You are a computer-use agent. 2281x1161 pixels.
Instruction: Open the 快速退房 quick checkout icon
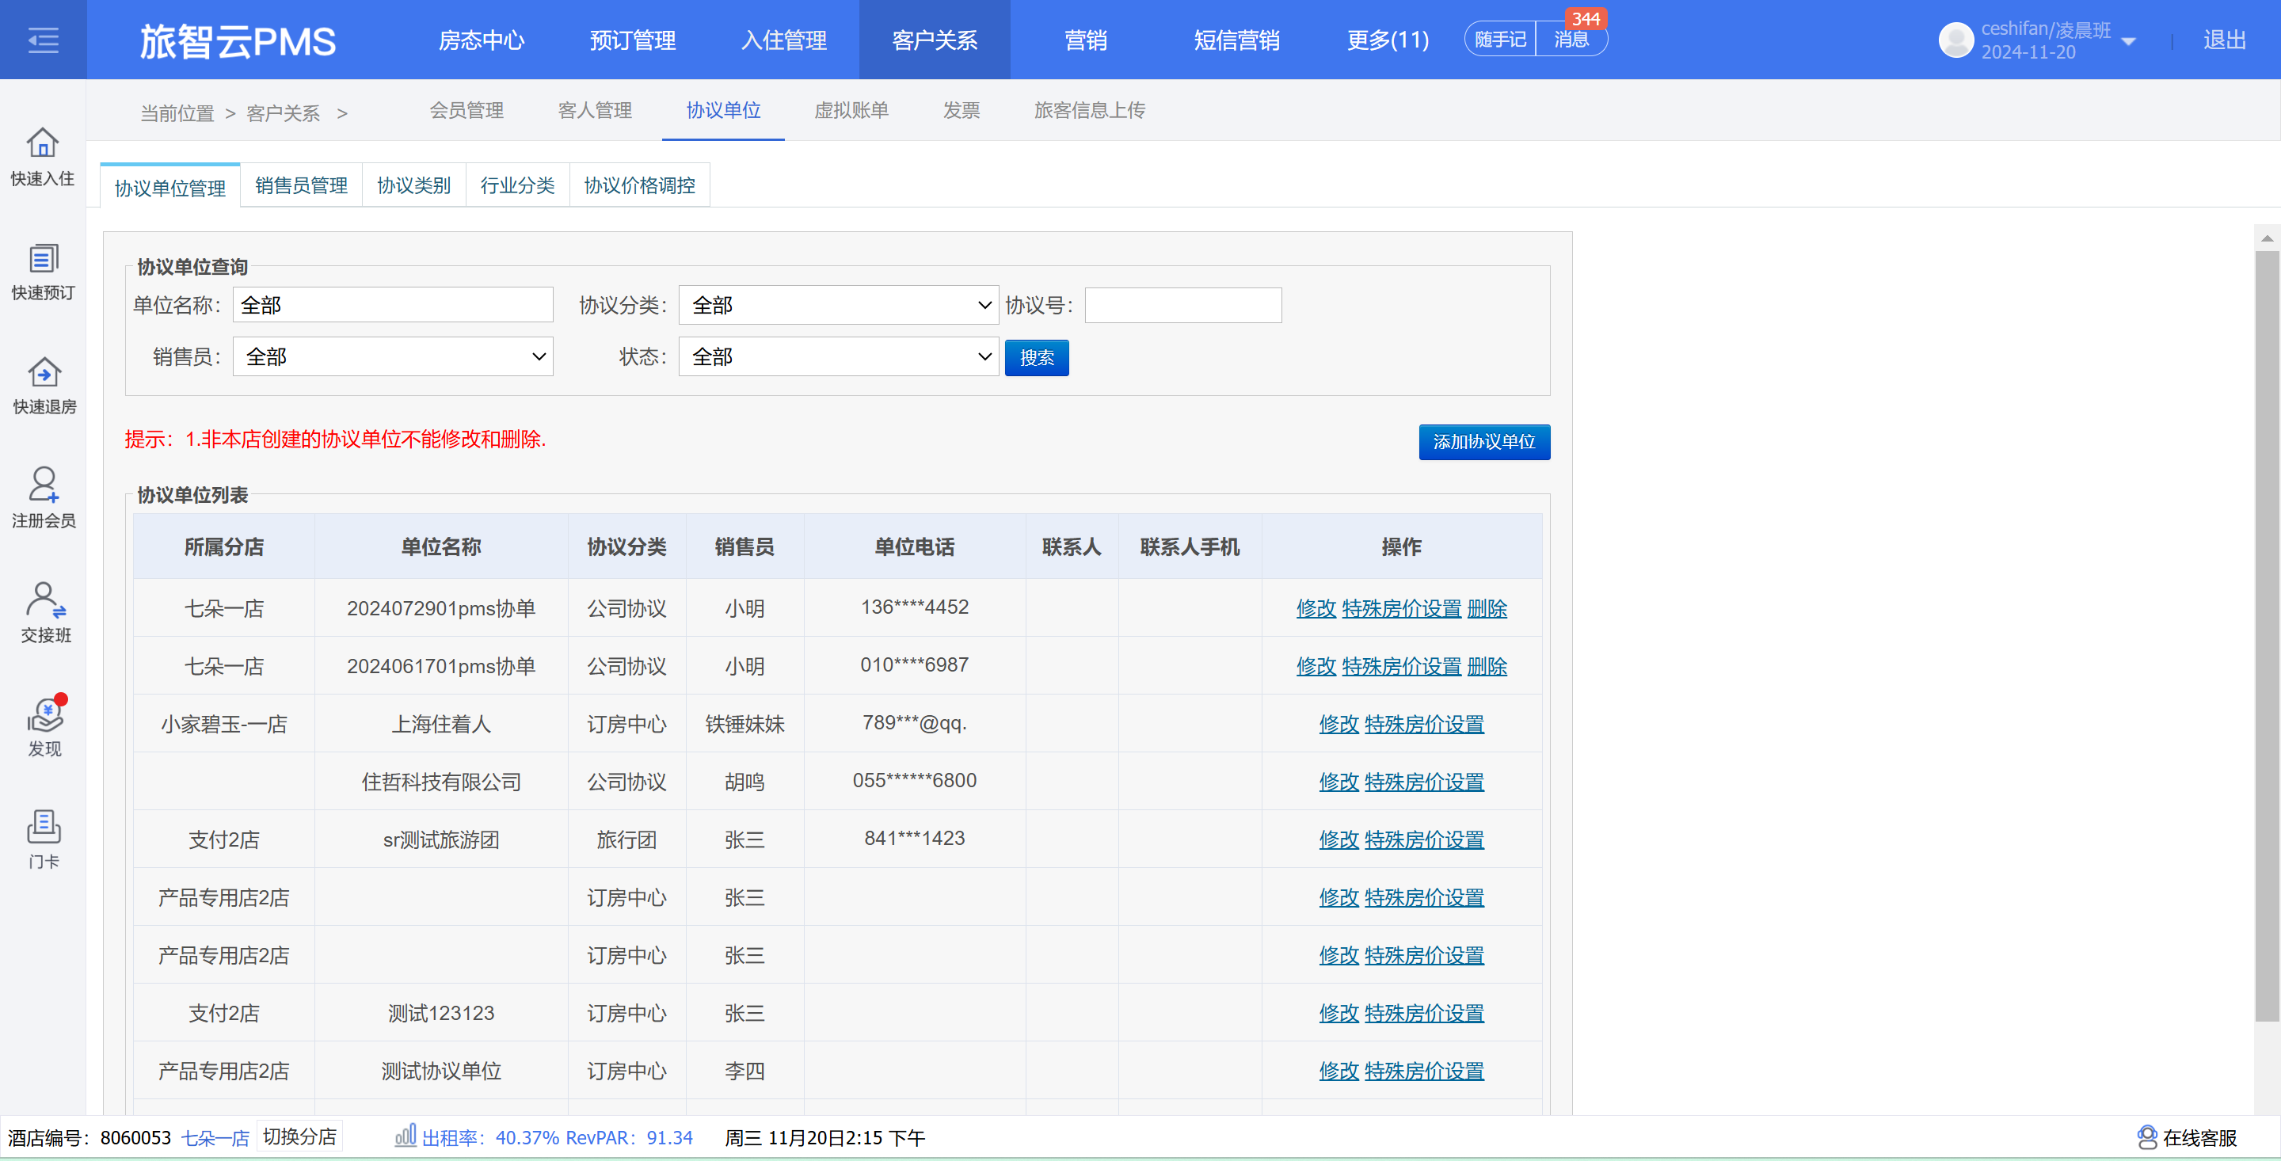tap(44, 386)
